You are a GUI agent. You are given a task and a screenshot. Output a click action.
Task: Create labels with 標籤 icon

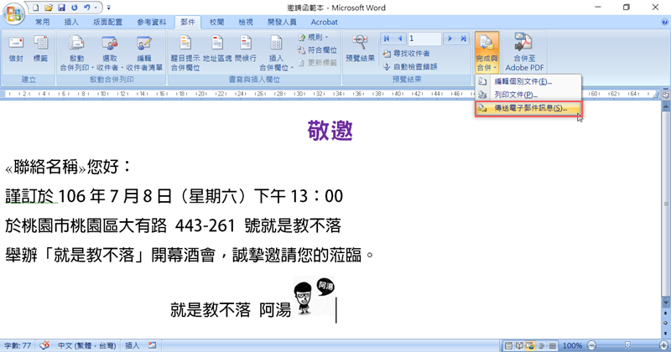40,49
